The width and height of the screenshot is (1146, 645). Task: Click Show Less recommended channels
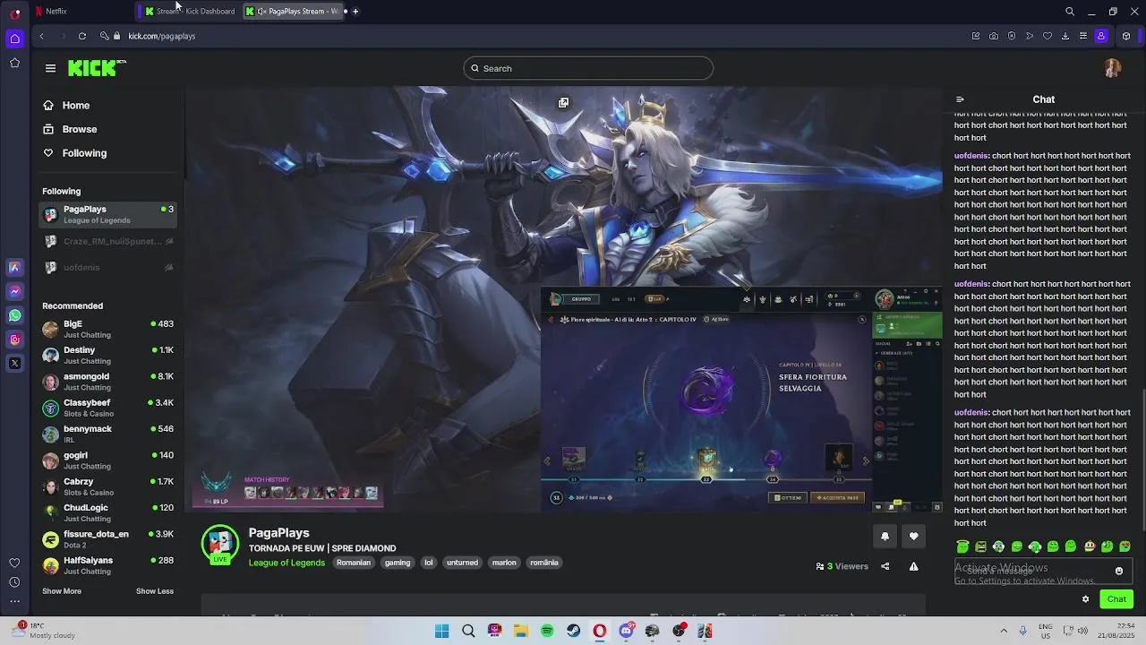pos(155,591)
